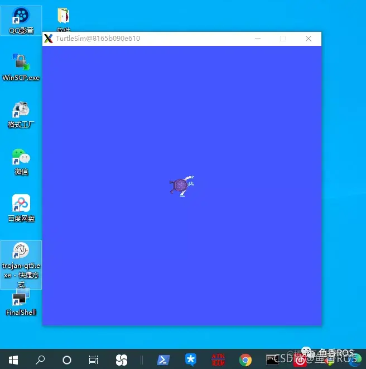Close the TurtleSim window
The height and width of the screenshot is (369, 366).
click(x=309, y=39)
